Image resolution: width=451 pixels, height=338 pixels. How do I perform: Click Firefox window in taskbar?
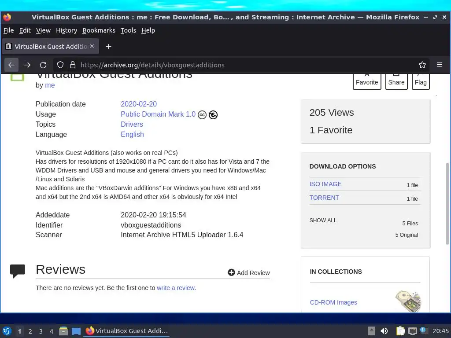[126, 331]
